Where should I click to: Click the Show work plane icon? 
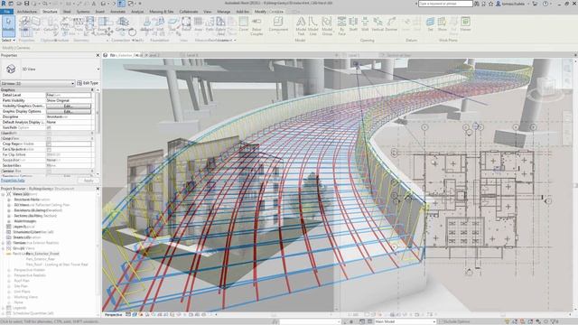click(442, 24)
